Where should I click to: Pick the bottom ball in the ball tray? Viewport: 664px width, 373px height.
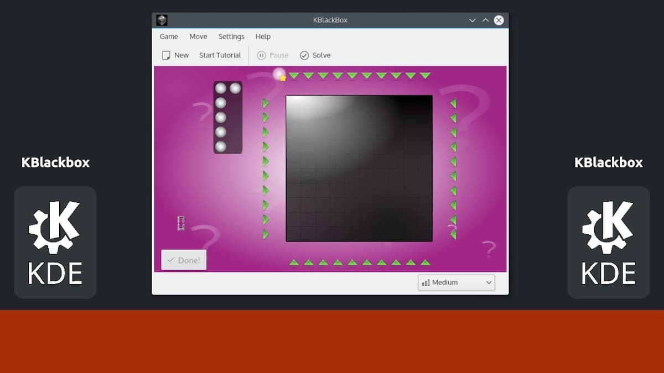pyautogui.click(x=221, y=146)
